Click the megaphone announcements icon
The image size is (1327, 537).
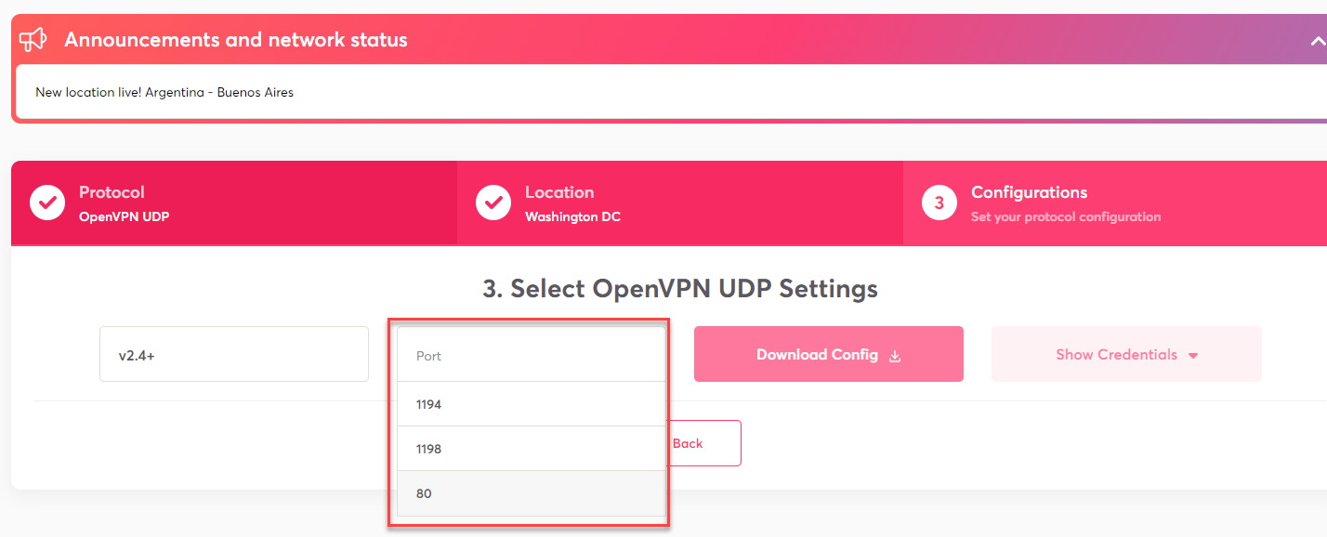(x=33, y=39)
